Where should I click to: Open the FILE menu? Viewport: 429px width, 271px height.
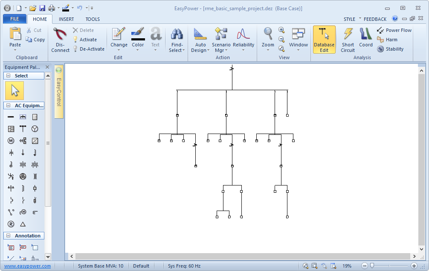pyautogui.click(x=14, y=19)
